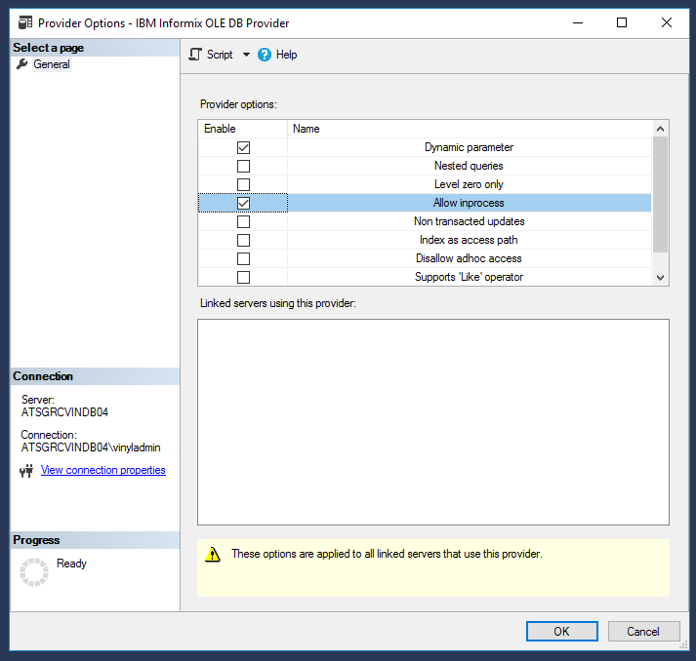Screen dimensions: 696x661
Task: Open View connection properties link
Action: pyautogui.click(x=102, y=470)
